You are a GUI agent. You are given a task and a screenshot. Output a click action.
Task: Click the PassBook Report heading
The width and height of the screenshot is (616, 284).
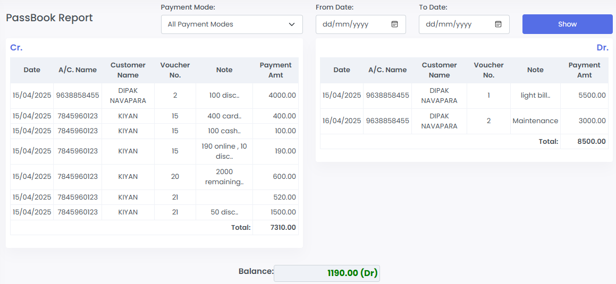(x=49, y=18)
